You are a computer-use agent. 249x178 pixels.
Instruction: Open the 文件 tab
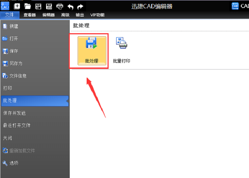tap(10, 15)
